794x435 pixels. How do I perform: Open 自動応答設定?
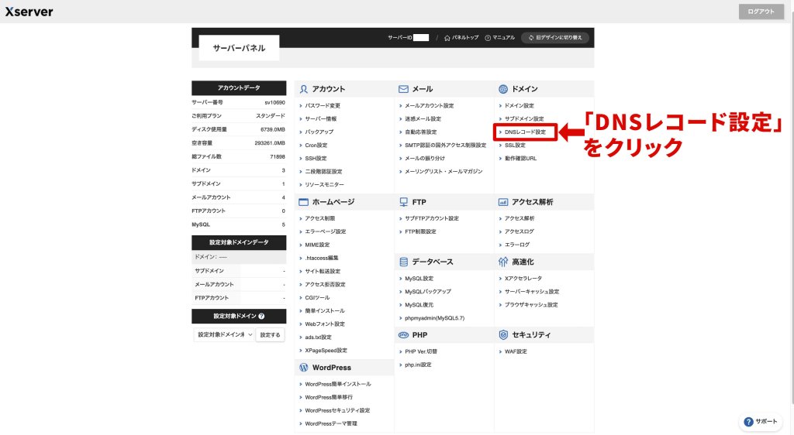[420, 132]
